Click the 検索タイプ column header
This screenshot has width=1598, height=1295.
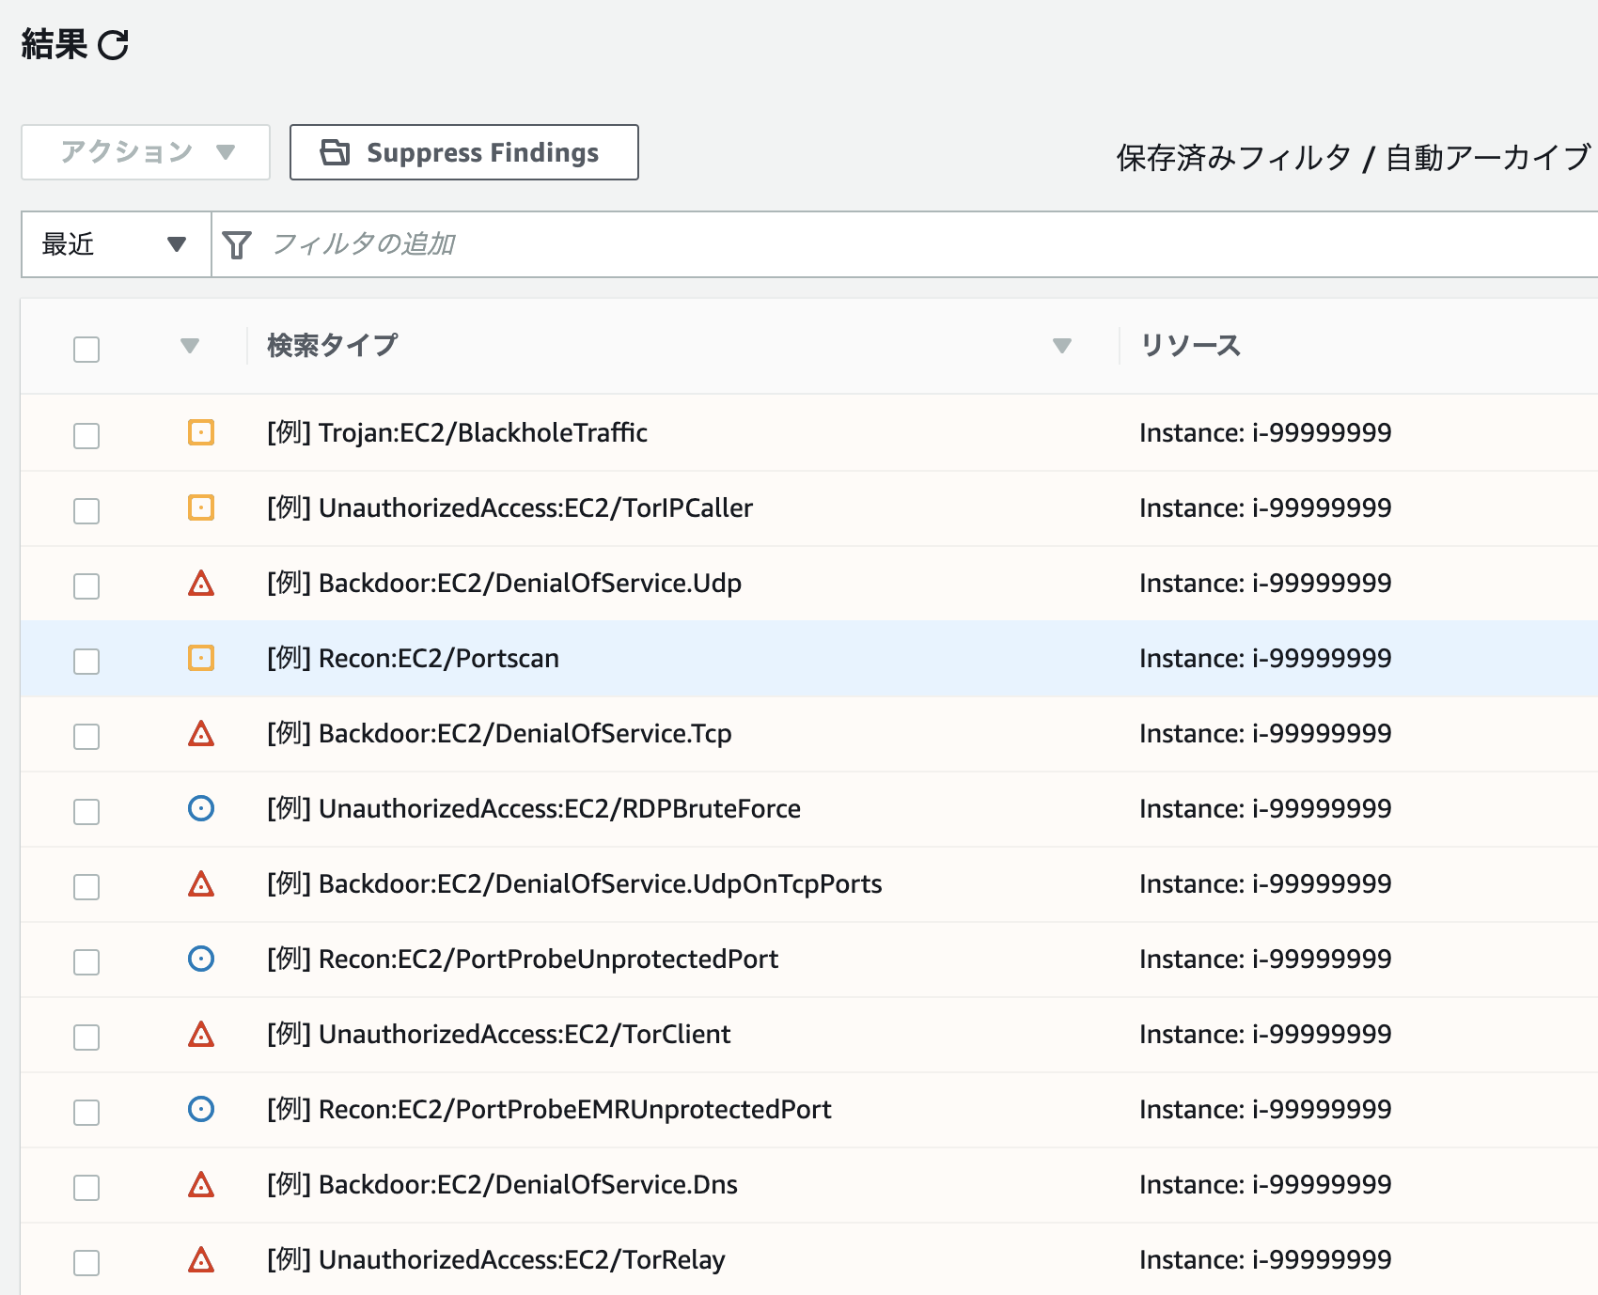(333, 346)
